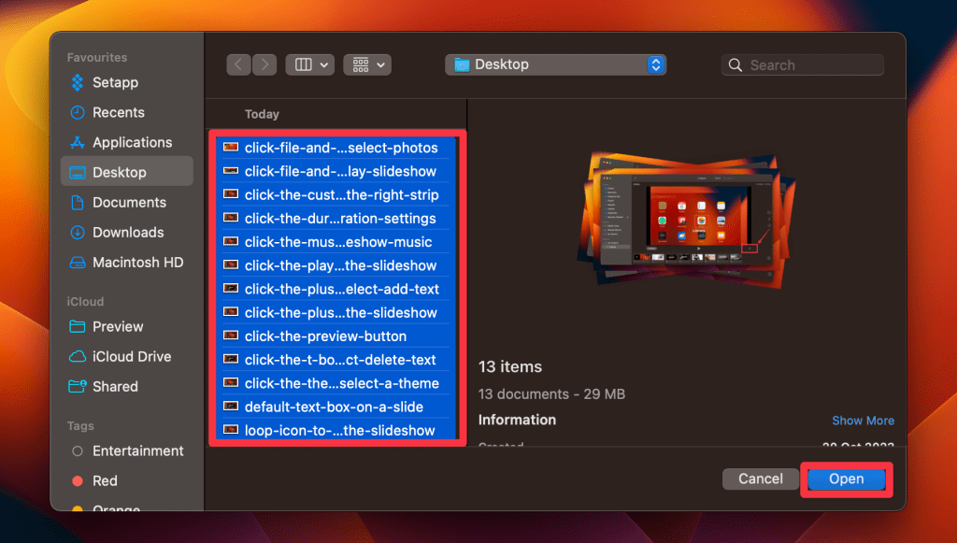The image size is (957, 543).
Task: Click the iCloud Drive cloud icon
Action: click(78, 356)
